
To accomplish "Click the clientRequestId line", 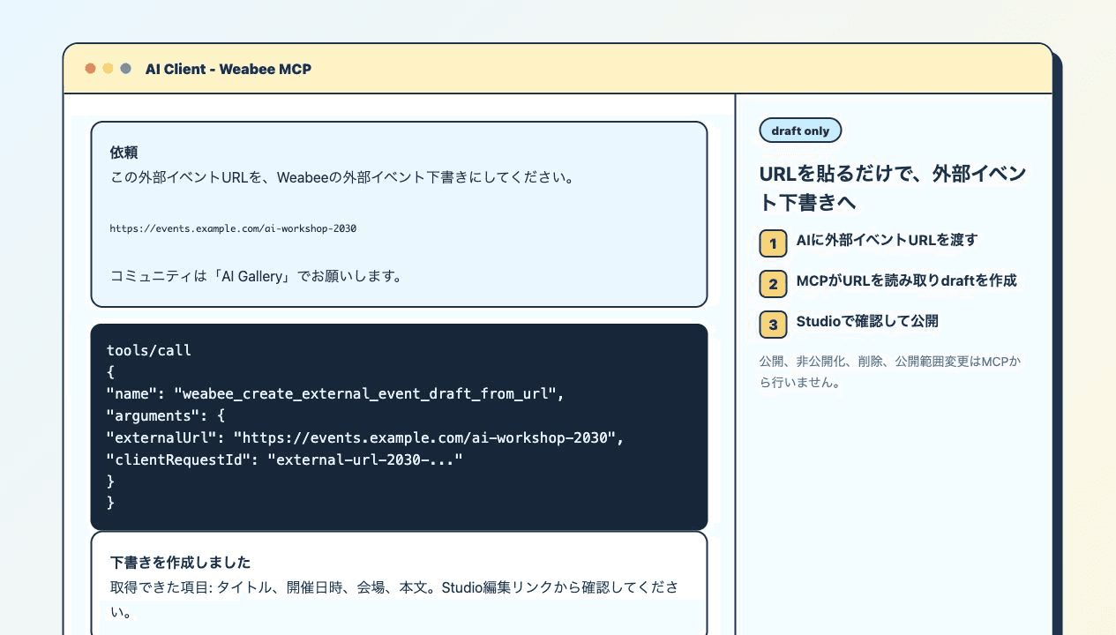I will click(284, 459).
